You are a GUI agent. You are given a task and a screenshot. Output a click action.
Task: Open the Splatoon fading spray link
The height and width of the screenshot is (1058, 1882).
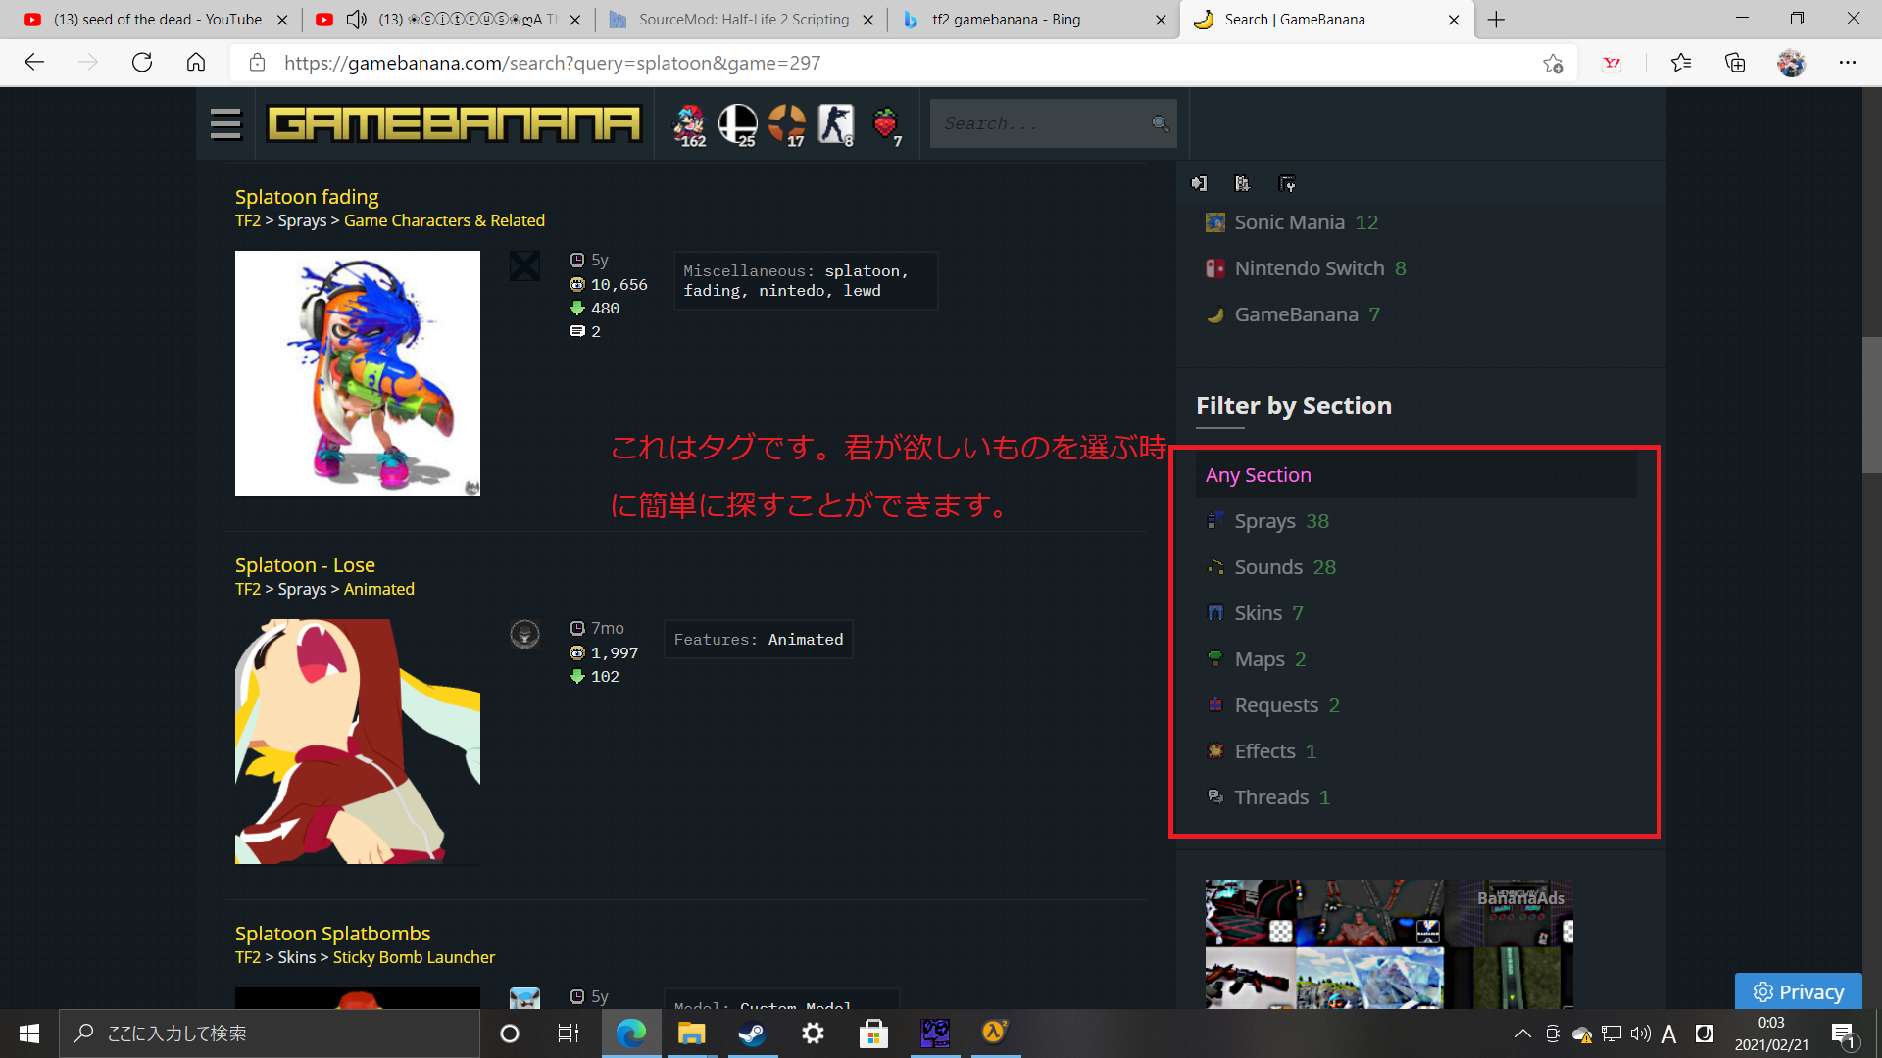(x=307, y=197)
